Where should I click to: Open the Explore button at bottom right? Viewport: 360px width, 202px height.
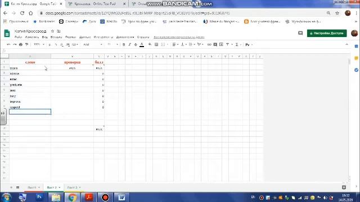pyautogui.click(x=344, y=187)
